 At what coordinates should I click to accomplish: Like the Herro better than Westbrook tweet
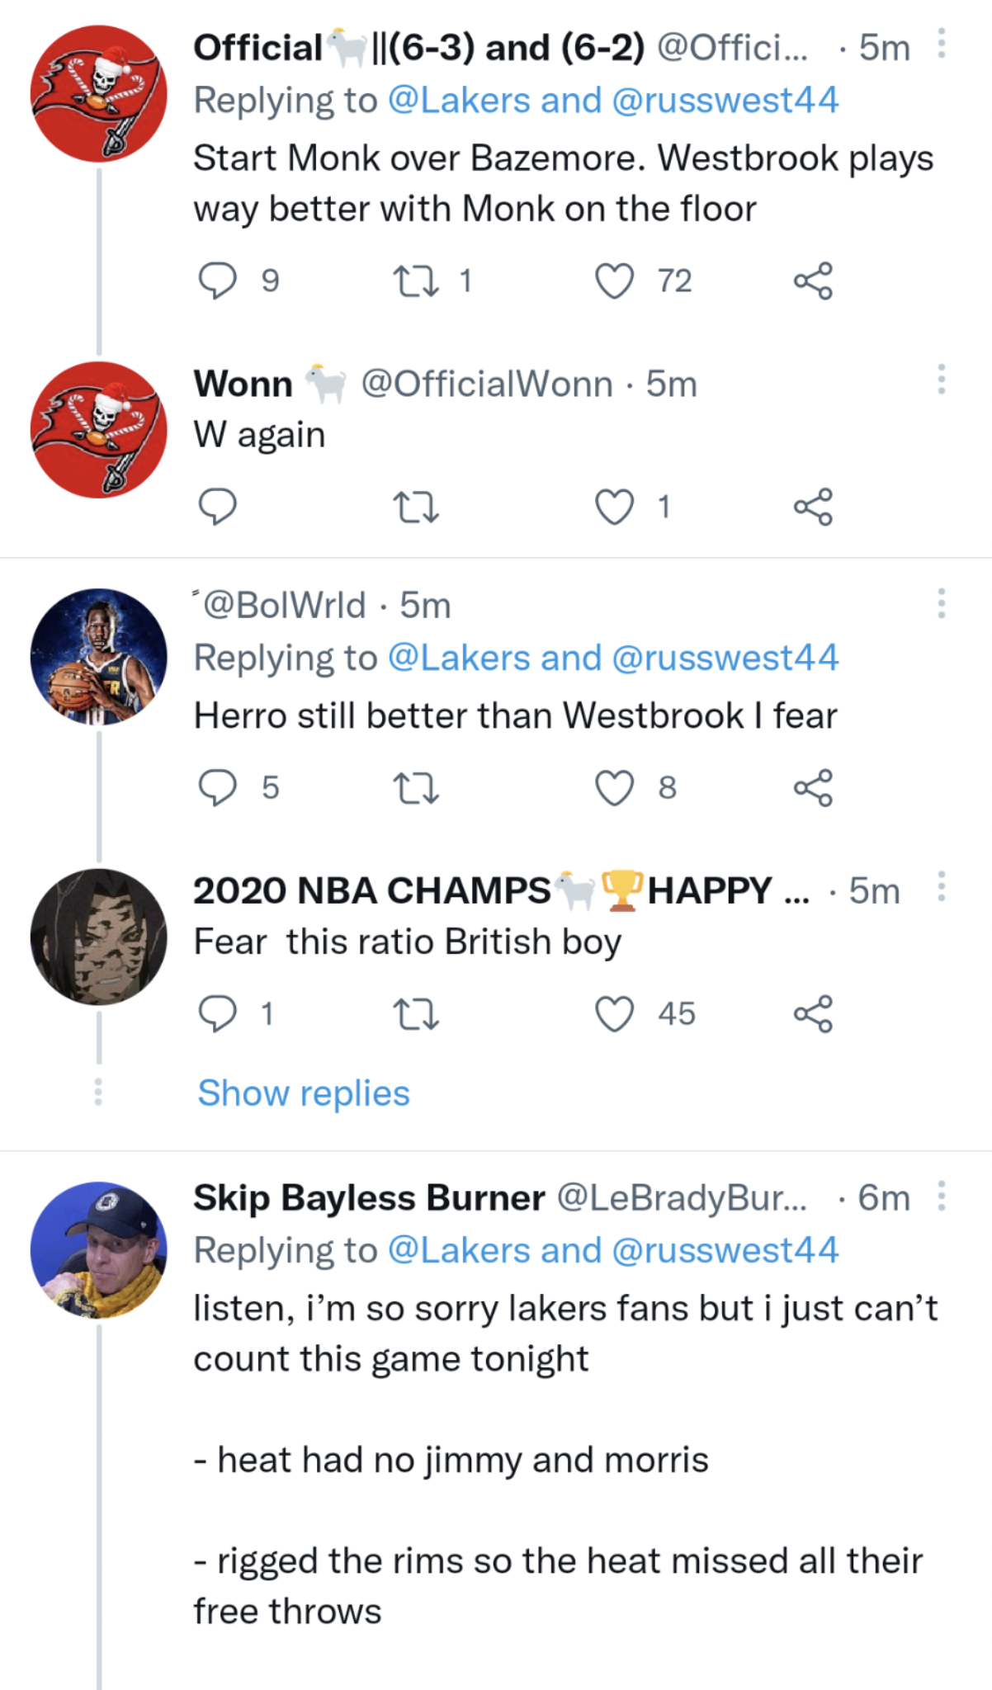click(x=615, y=788)
